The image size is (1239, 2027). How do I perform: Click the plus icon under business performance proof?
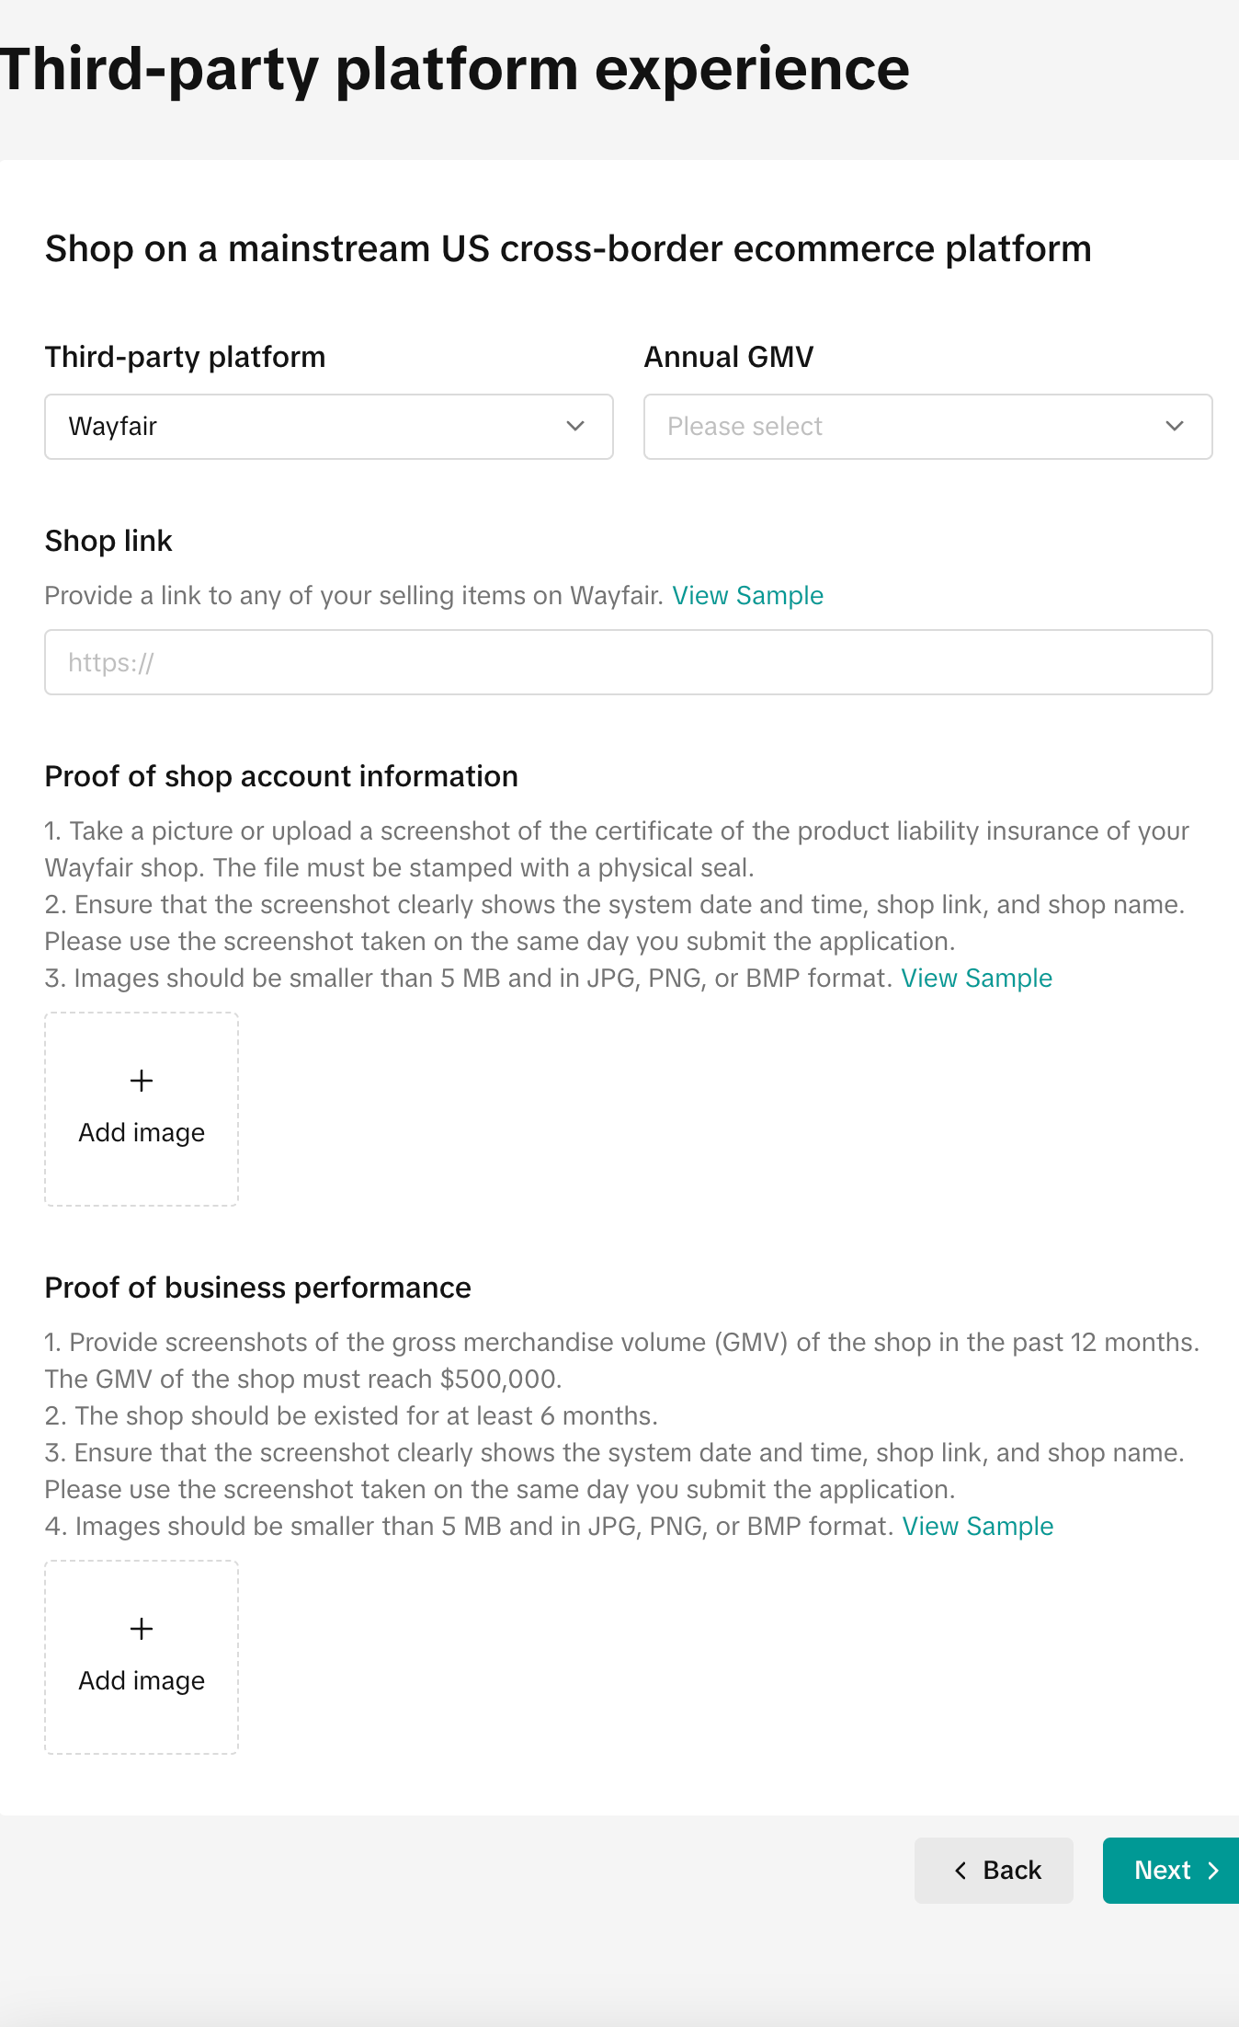click(142, 1629)
